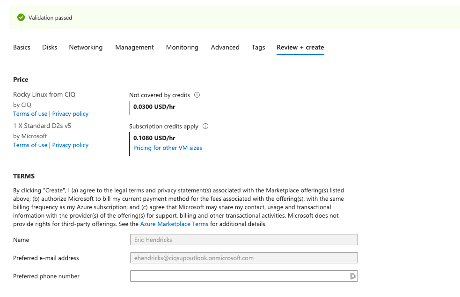The image size is (460, 297).
Task: Open Privacy policy for Rocky Linux by CIQ
Action: point(70,114)
